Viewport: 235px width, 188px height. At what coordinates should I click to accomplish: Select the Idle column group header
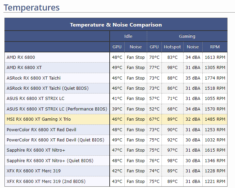(x=128, y=36)
